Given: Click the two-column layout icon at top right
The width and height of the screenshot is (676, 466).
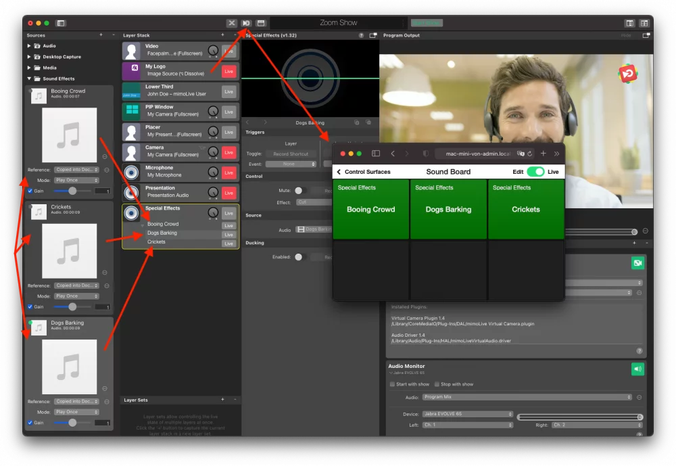Looking at the screenshot, I should 629,23.
